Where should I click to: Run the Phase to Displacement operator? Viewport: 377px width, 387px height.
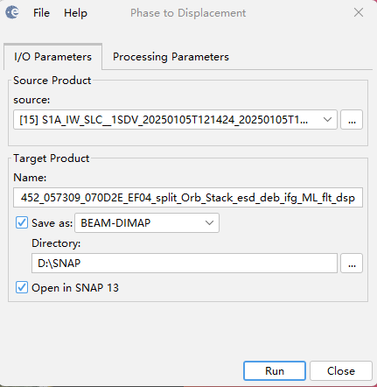click(x=275, y=371)
